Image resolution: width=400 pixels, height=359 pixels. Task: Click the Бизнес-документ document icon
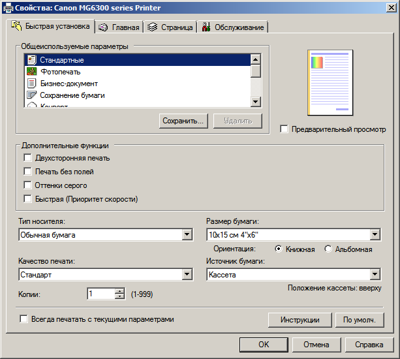[31, 84]
